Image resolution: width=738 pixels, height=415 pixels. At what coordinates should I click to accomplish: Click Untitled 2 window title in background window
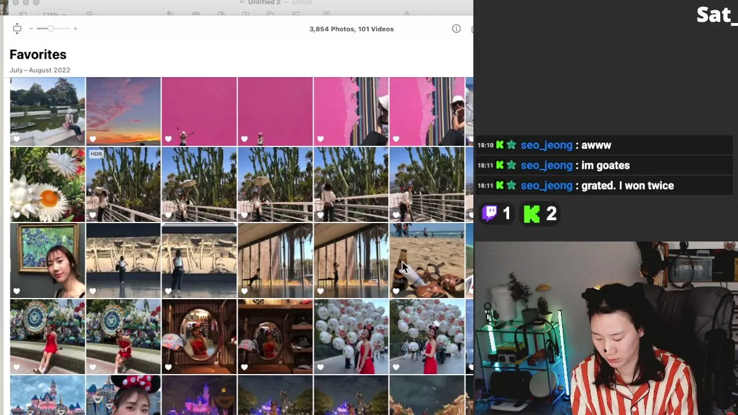264,2
